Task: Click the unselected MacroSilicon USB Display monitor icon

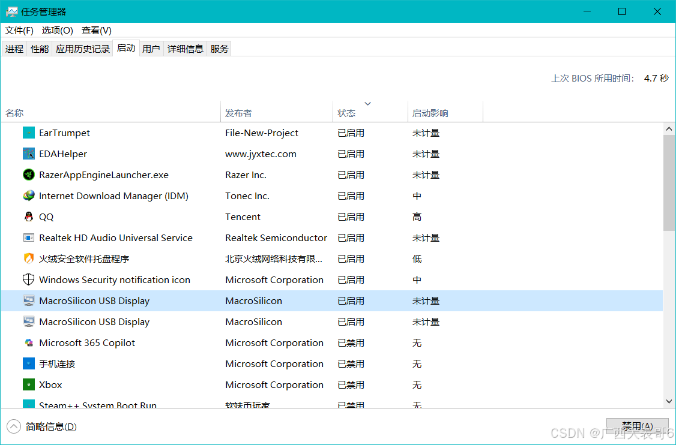Action: pyautogui.click(x=28, y=322)
